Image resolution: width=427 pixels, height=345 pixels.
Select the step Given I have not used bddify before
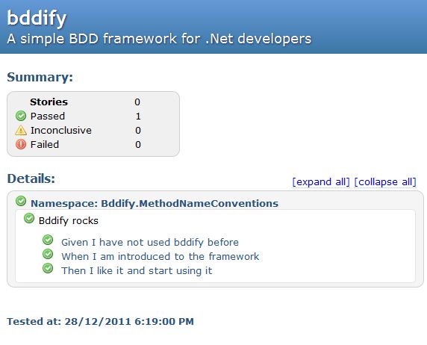pos(150,242)
